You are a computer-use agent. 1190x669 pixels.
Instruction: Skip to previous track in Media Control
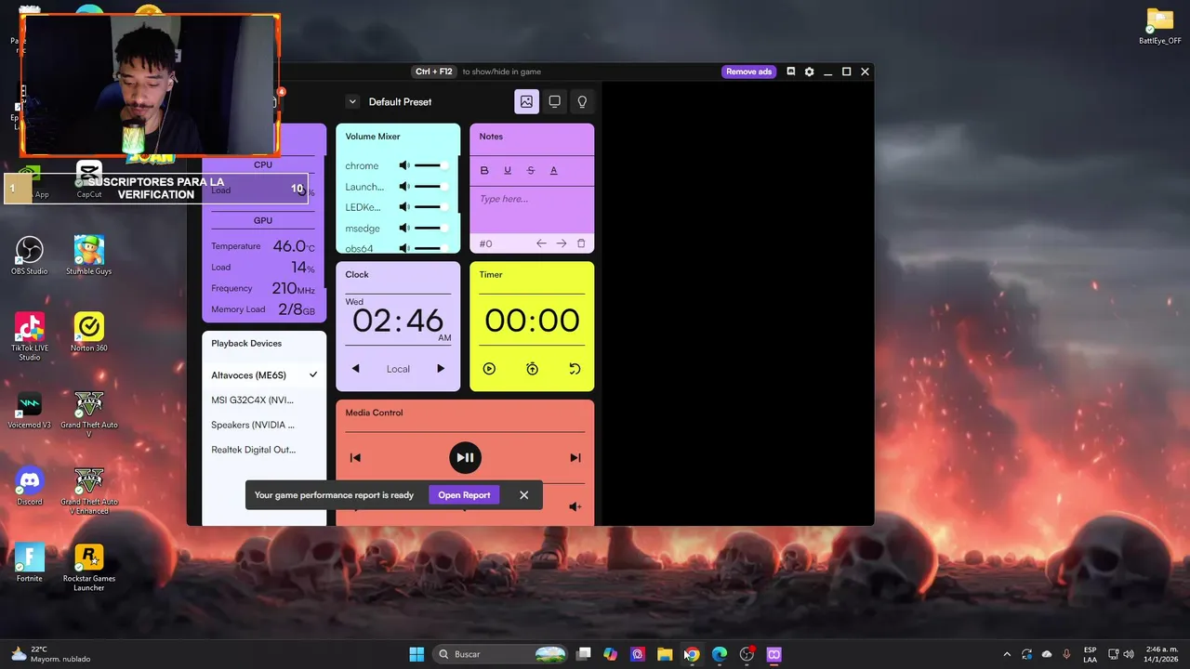point(355,457)
